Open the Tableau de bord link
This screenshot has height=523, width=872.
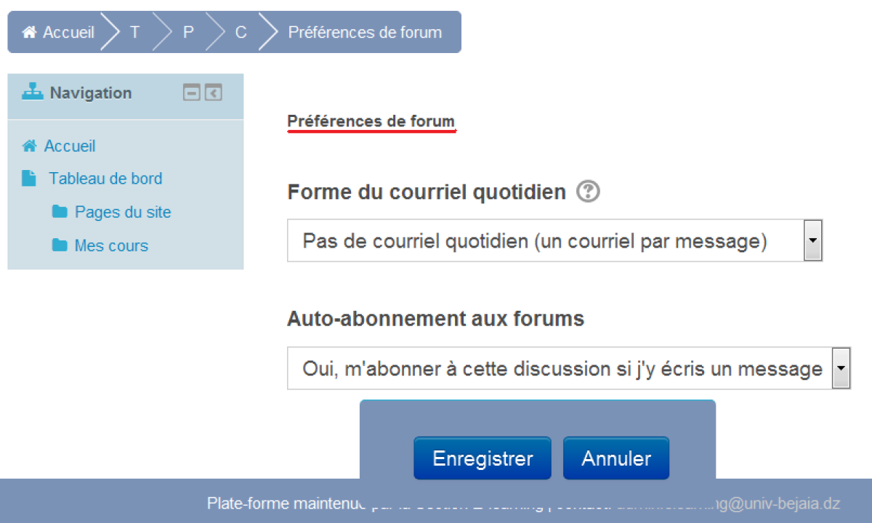click(x=105, y=179)
